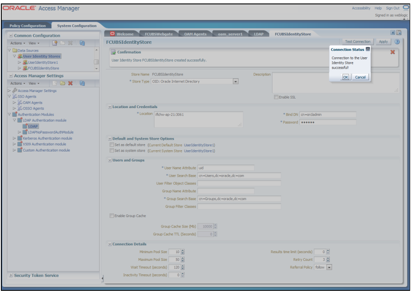Check Set as system store

[x=112, y=150]
